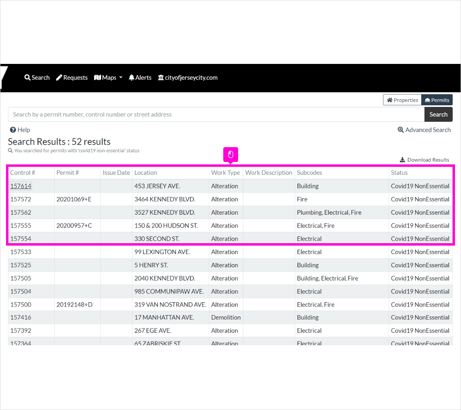Select the Permits view toggle
This screenshot has height=410, width=461.
pyautogui.click(x=437, y=100)
